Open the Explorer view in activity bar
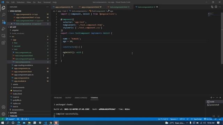This screenshot has width=223, height=125. pos(3,8)
